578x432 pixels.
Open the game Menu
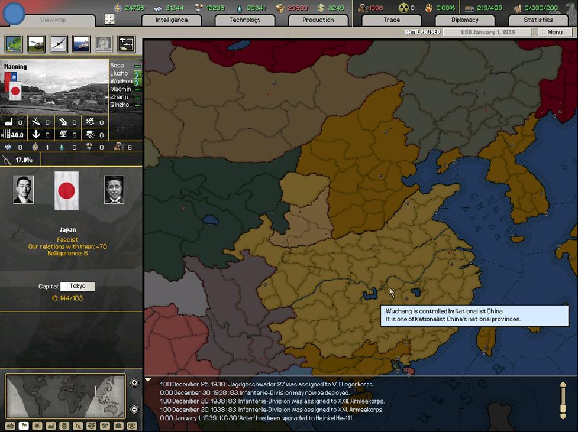pos(554,33)
